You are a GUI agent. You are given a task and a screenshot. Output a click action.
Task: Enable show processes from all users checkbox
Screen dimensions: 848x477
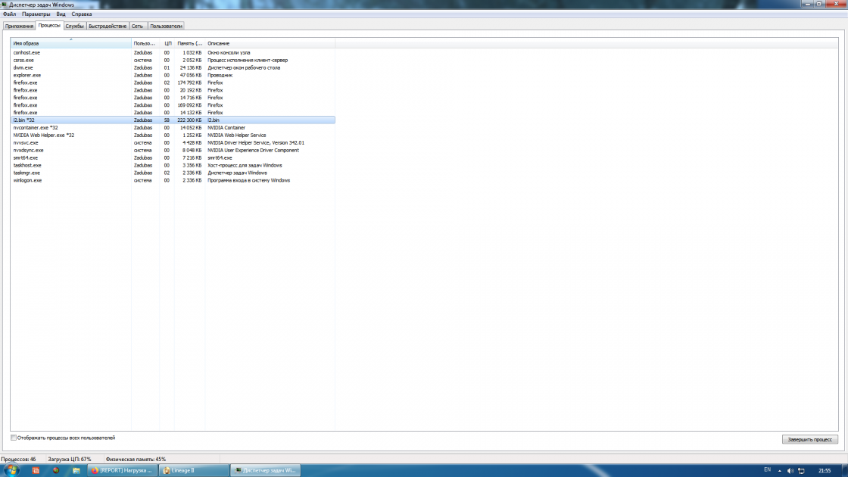coord(14,438)
